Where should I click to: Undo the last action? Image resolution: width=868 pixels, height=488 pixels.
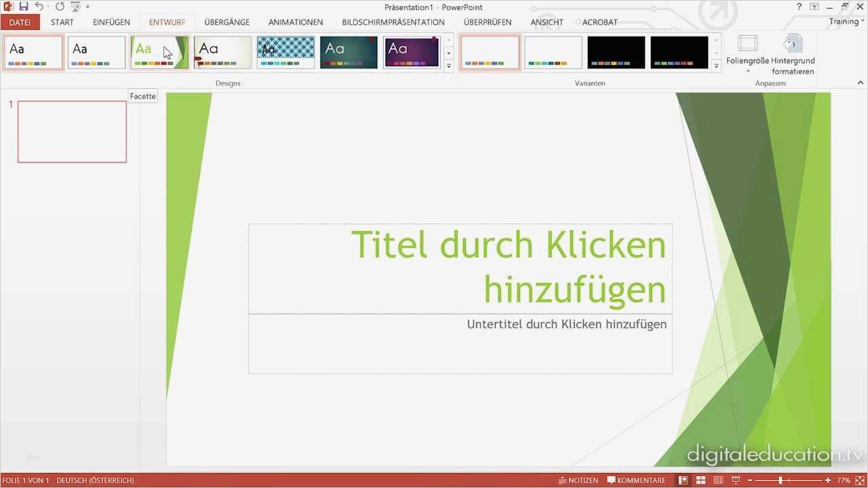pyautogui.click(x=39, y=7)
